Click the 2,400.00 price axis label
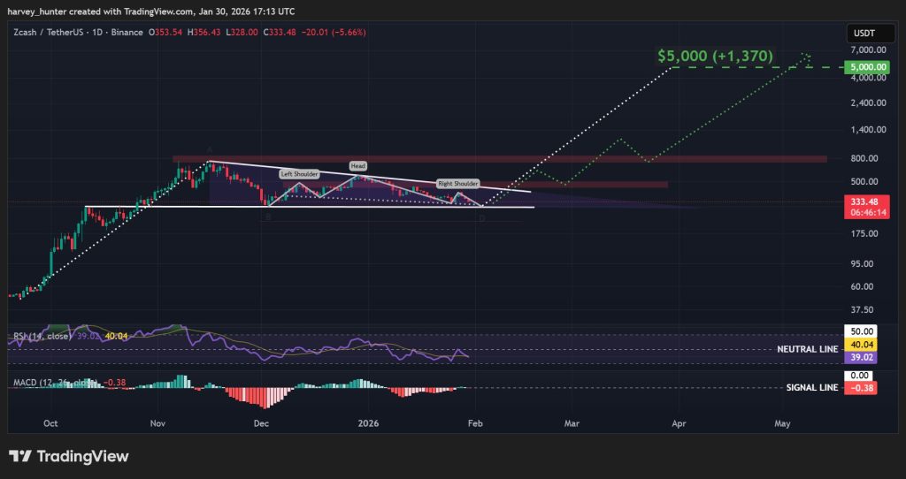Image resolution: width=906 pixels, height=479 pixels. pos(869,103)
